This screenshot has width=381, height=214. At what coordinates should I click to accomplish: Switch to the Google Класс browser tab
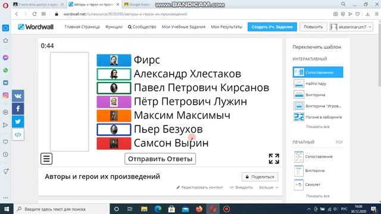[x=137, y=4]
